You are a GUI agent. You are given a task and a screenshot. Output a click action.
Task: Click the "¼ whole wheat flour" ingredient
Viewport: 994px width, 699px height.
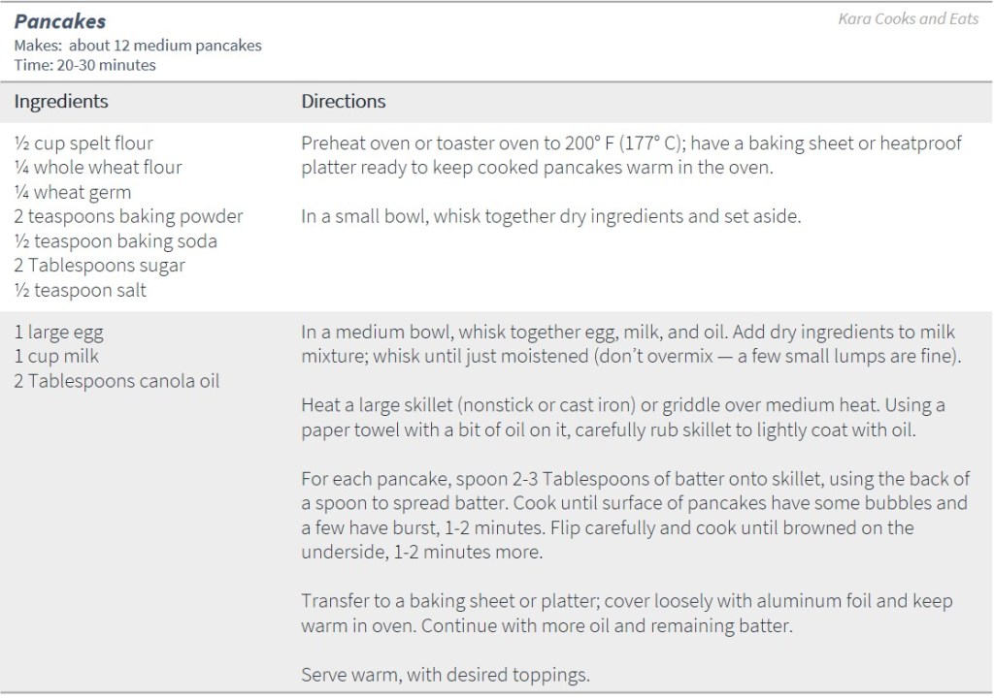pyautogui.click(x=98, y=168)
